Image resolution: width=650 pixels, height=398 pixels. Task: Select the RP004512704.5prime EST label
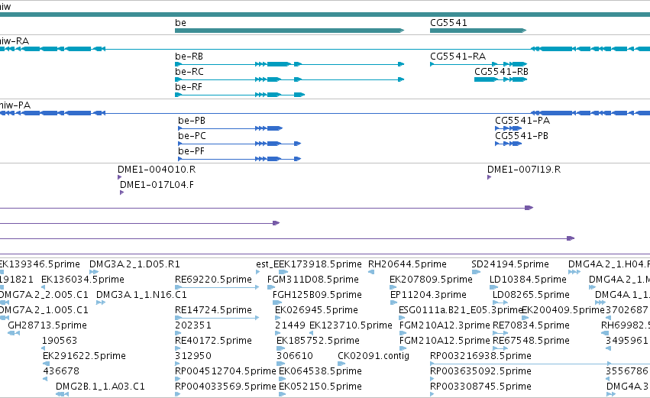[225, 371]
